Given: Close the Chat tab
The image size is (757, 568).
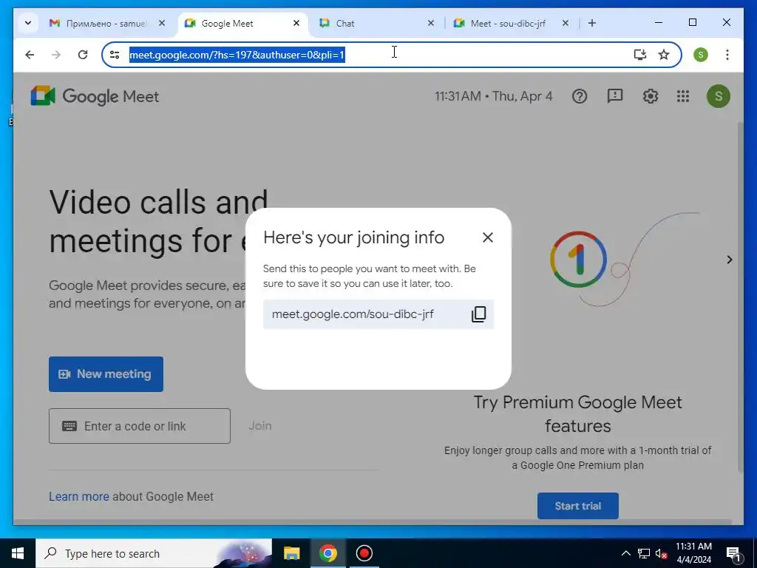Looking at the screenshot, I should pos(431,23).
